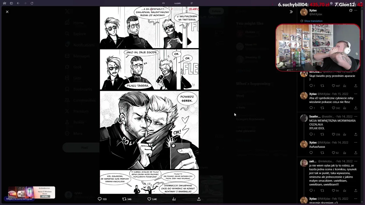Image resolution: width=365 pixels, height=205 pixels.
Task: Reply to 'Aha xD symboliczne' comment
Action: click(x=312, y=108)
